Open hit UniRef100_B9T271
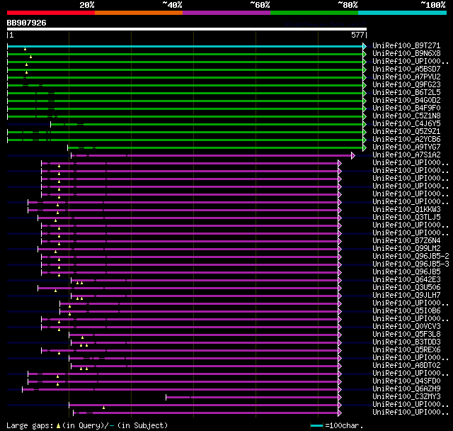This screenshot has width=453, height=431. click(x=406, y=45)
